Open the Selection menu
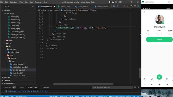Image resolution: width=173 pixels, height=97 pixels. tap(14, 2)
